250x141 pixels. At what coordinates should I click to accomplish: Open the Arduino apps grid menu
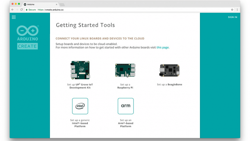[x=14, y=17]
